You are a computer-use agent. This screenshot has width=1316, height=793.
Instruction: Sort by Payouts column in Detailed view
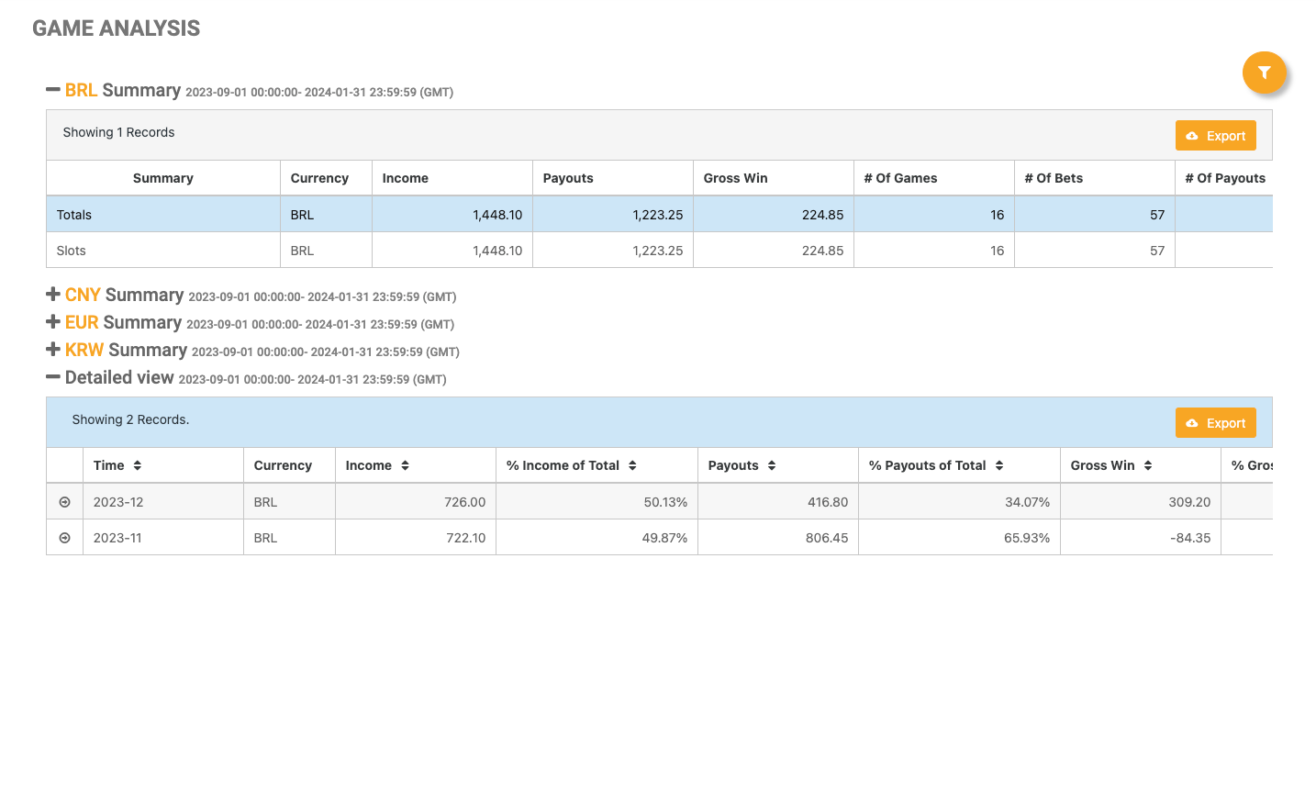tap(772, 465)
